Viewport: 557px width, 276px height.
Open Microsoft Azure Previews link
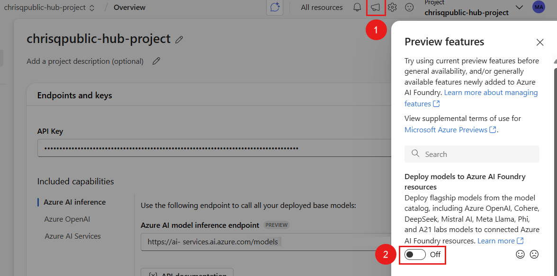click(450, 129)
